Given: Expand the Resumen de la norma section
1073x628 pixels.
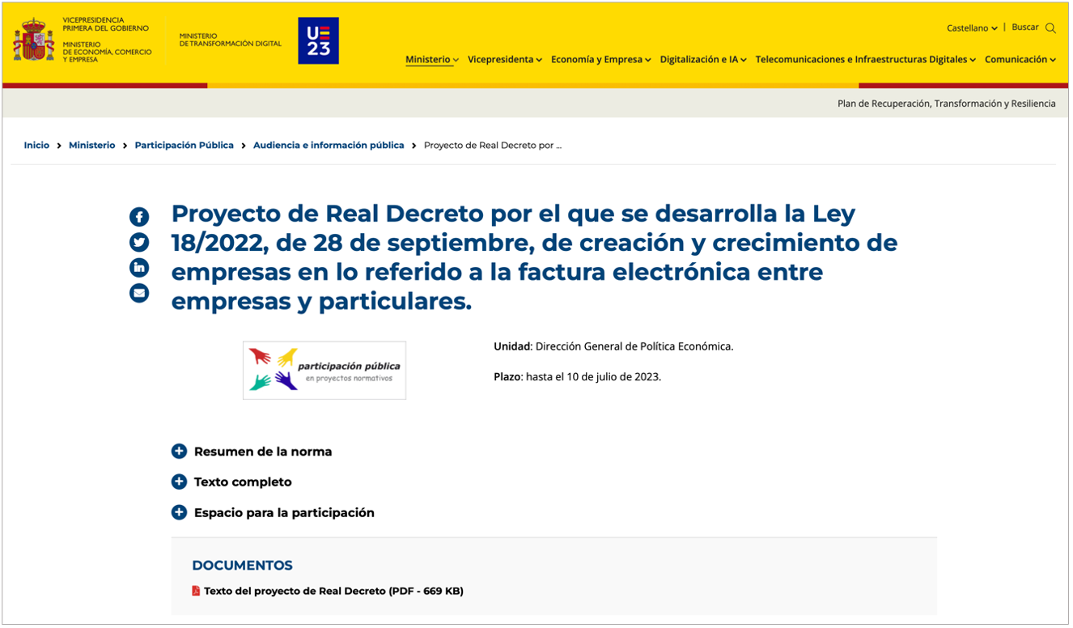Looking at the screenshot, I should [x=180, y=452].
